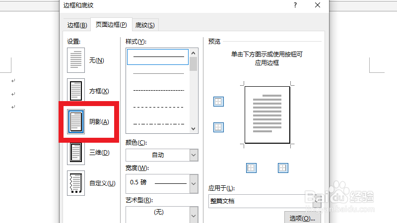Screen dimensions: 397x223
Task: Select the dotted line style in list
Action: 158,73
